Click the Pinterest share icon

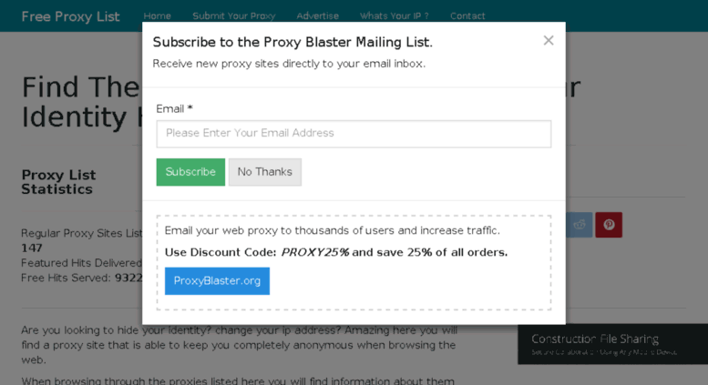609,225
